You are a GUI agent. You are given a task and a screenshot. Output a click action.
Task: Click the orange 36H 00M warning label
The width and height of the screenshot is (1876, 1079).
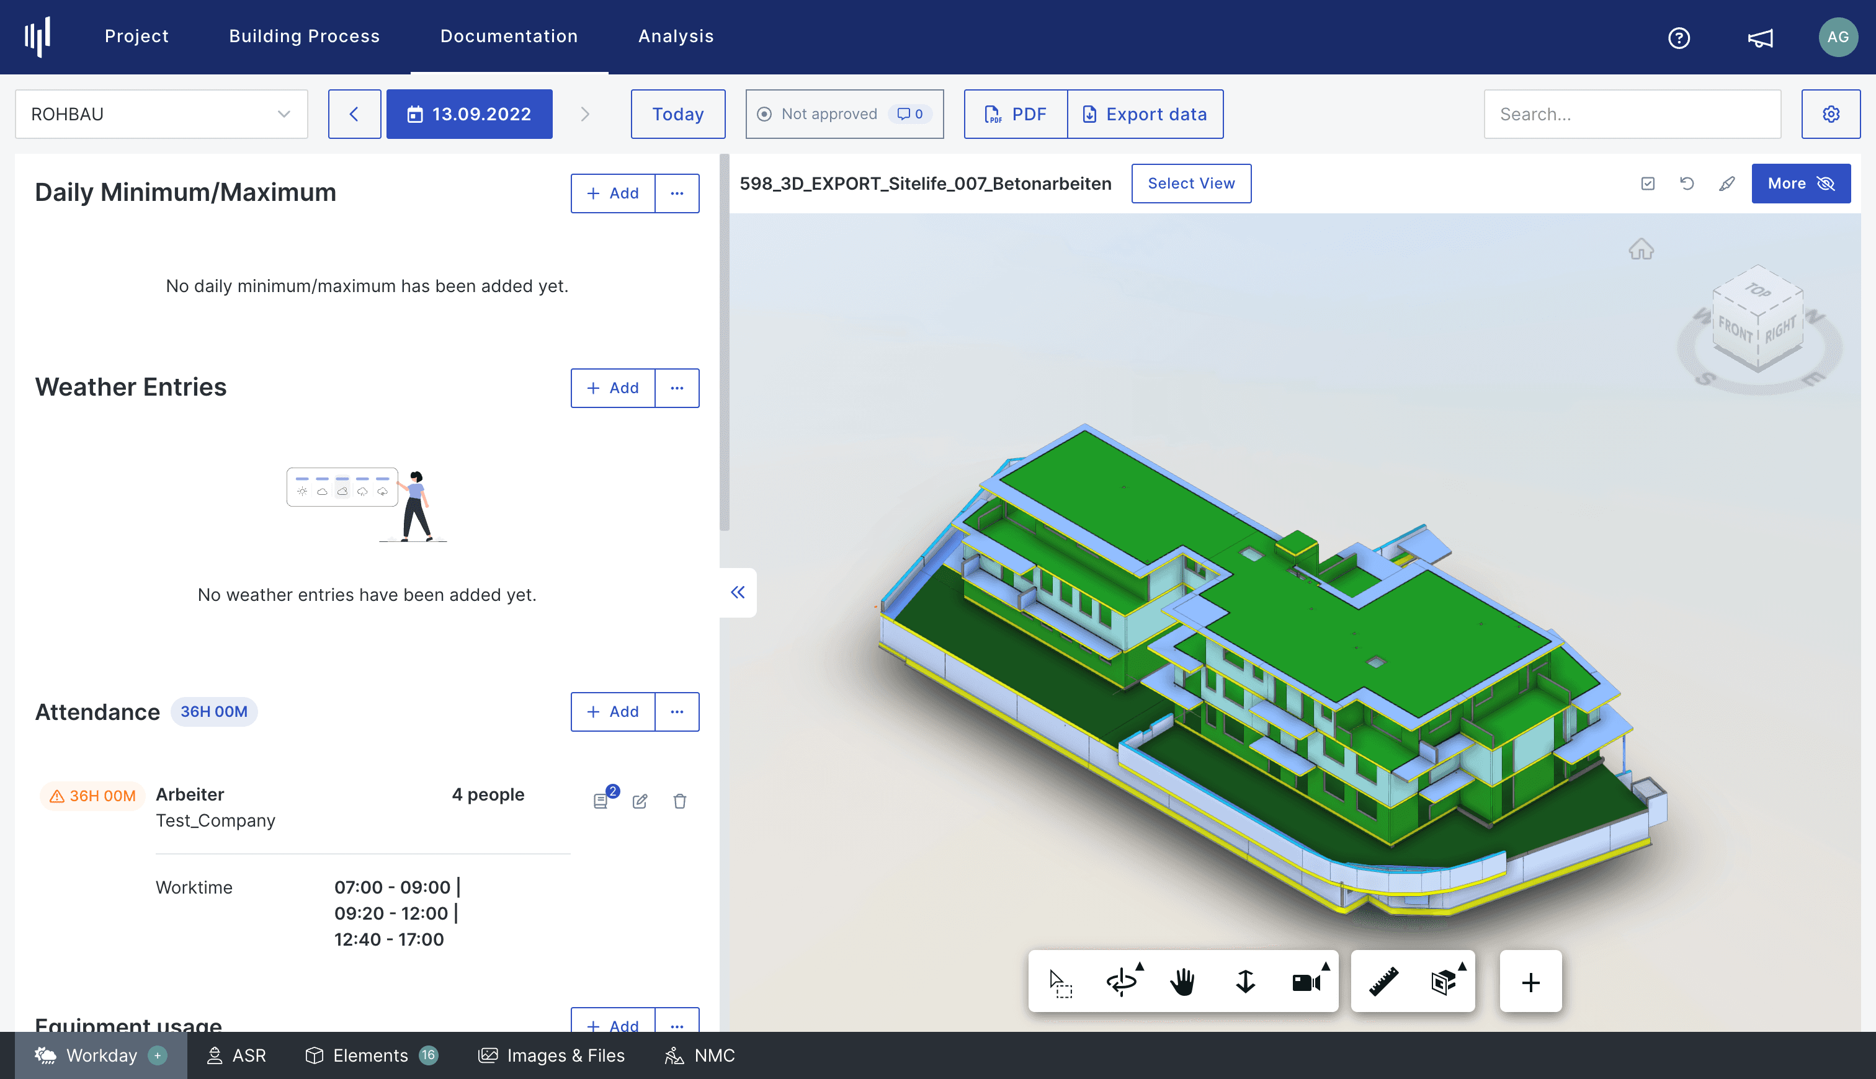point(92,796)
